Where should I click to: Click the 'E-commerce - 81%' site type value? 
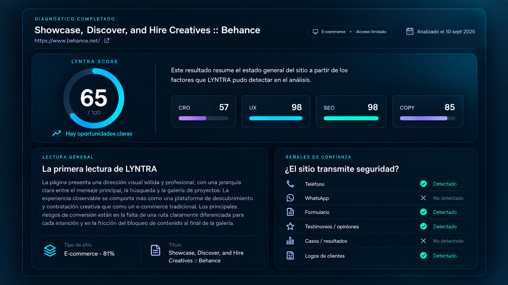click(89, 254)
